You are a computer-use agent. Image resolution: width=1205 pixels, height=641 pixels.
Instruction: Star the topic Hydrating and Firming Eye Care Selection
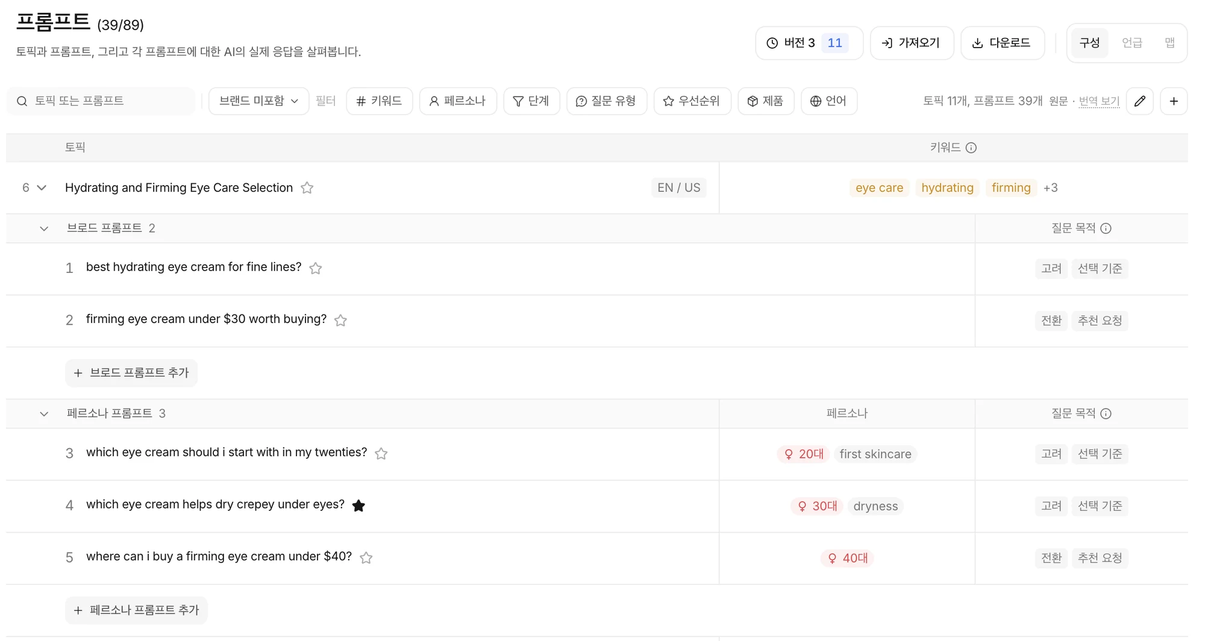click(307, 188)
